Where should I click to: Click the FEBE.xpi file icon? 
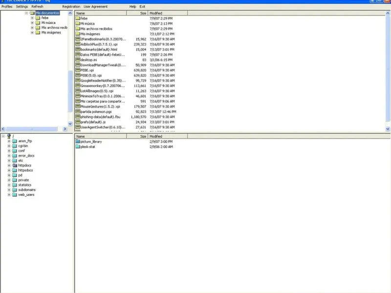(78, 70)
